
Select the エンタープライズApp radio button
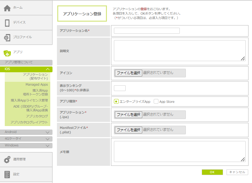click(x=116, y=102)
